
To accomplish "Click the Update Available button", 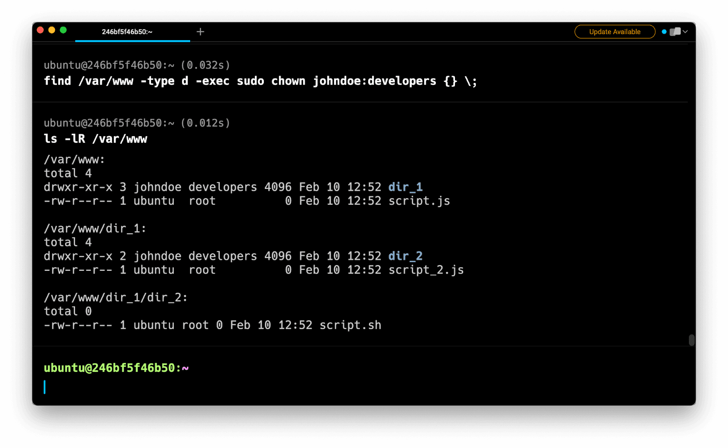I will 614,32.
